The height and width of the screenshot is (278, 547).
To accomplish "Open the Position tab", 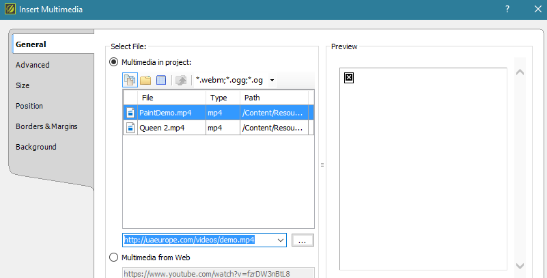I will (29, 106).
